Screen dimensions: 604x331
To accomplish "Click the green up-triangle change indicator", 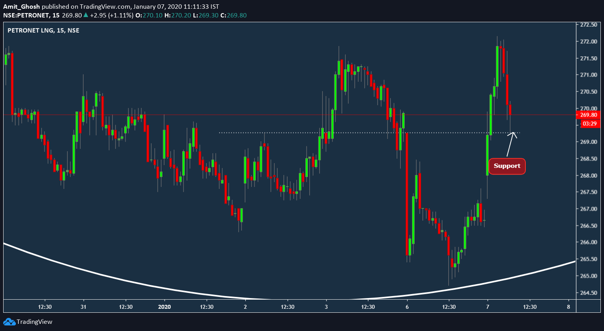I will tap(86, 15).
